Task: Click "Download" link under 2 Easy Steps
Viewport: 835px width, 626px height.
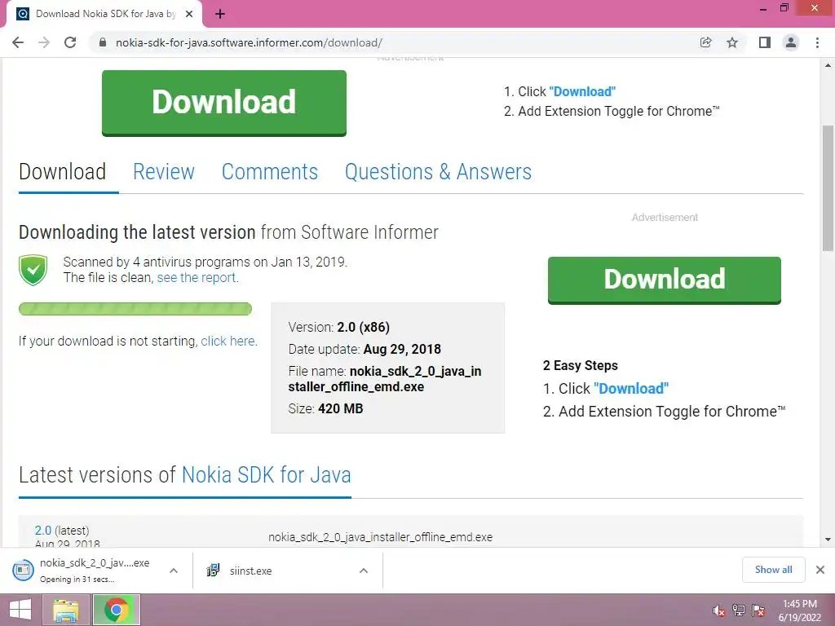Action: point(631,389)
